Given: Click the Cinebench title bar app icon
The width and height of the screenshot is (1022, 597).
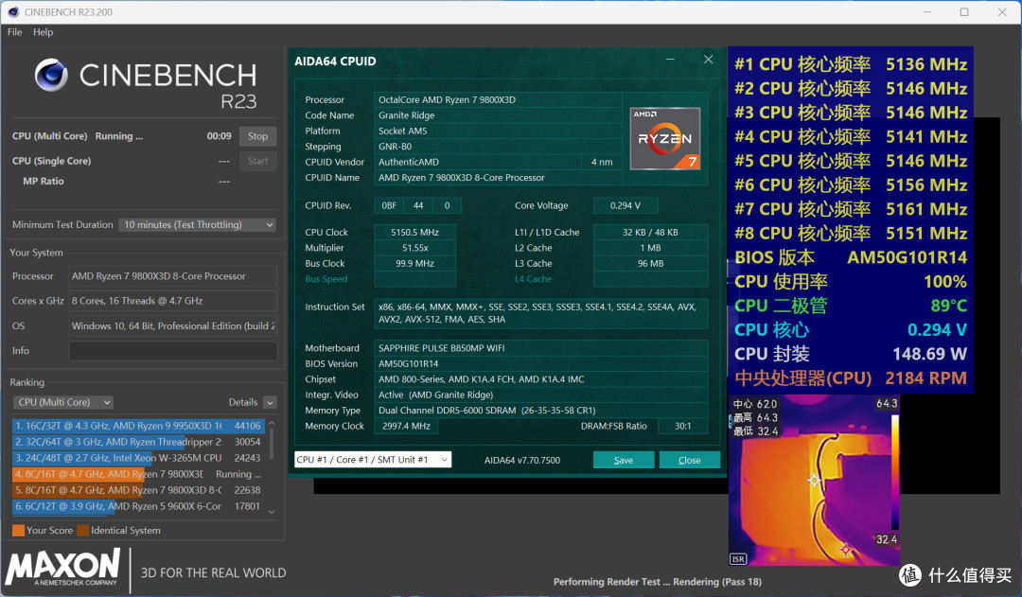Looking at the screenshot, I should (13, 11).
